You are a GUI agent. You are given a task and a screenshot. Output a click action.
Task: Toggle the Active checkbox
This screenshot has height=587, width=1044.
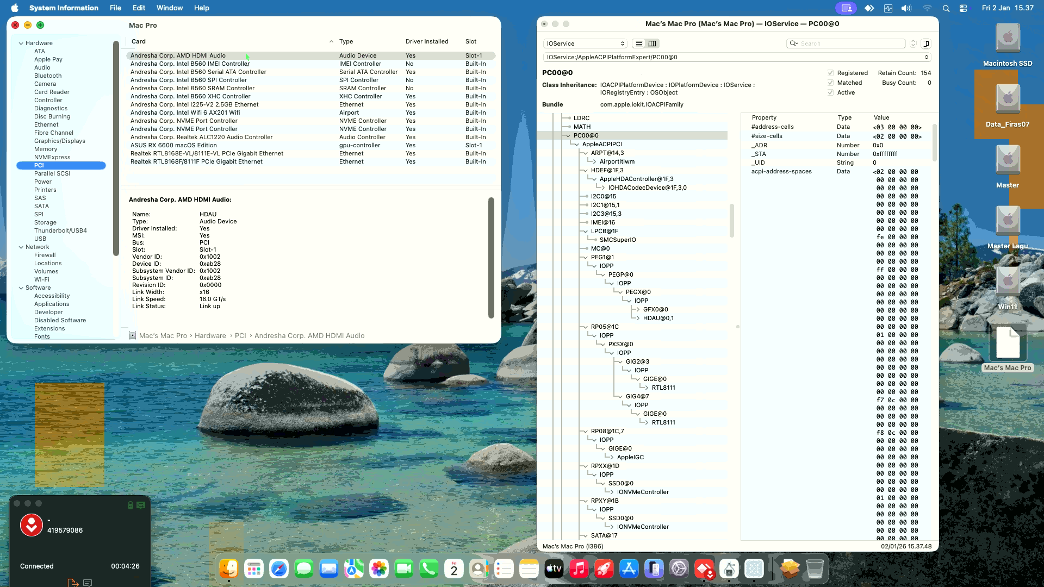pos(830,92)
